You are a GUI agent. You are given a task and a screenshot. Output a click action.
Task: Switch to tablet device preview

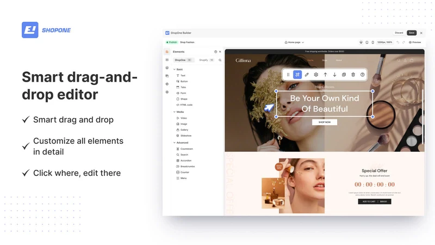(366, 42)
